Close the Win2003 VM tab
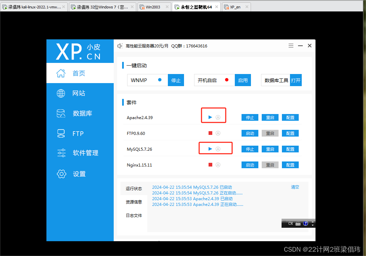 pos(167,7)
